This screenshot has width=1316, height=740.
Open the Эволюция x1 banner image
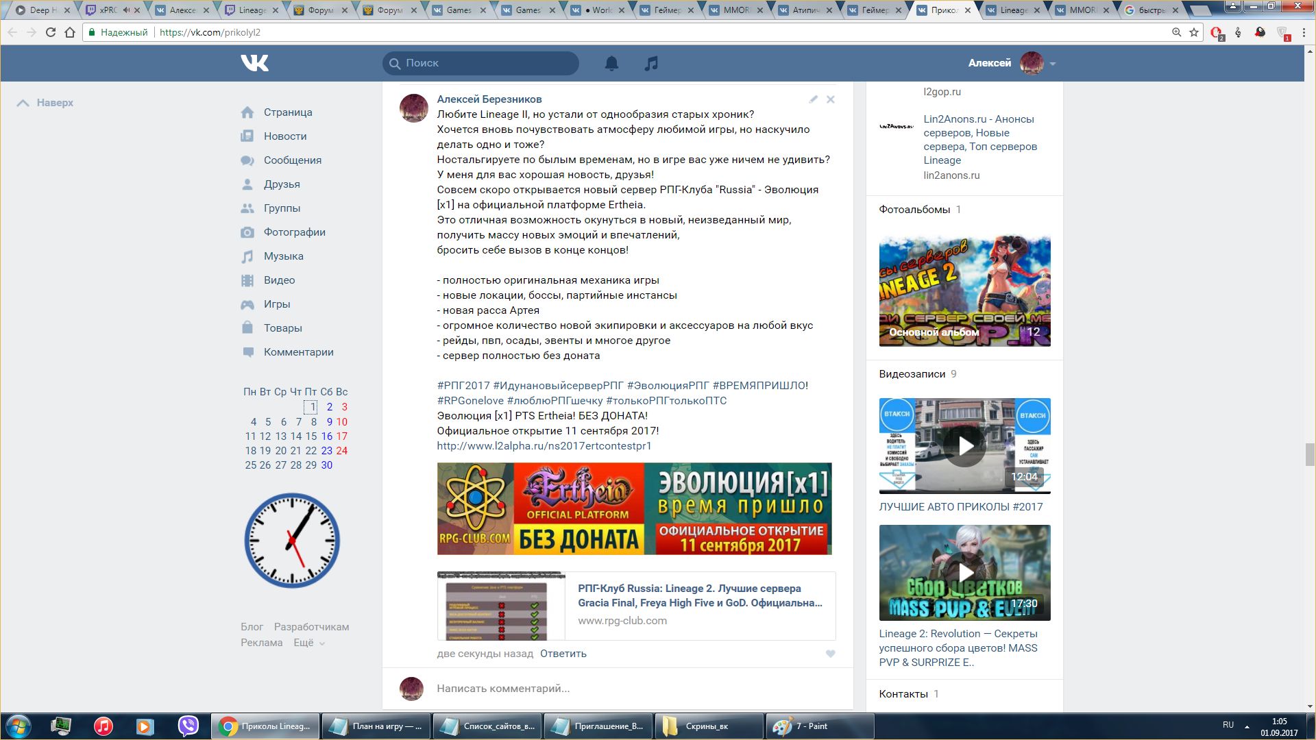[634, 508]
